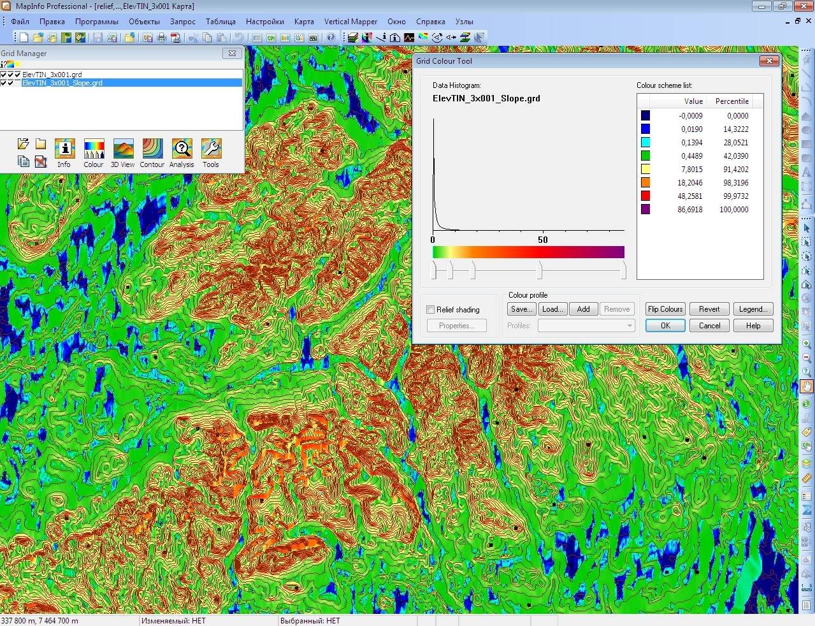
Task: Open the Colour tool in Grid Manager
Action: pos(94,152)
